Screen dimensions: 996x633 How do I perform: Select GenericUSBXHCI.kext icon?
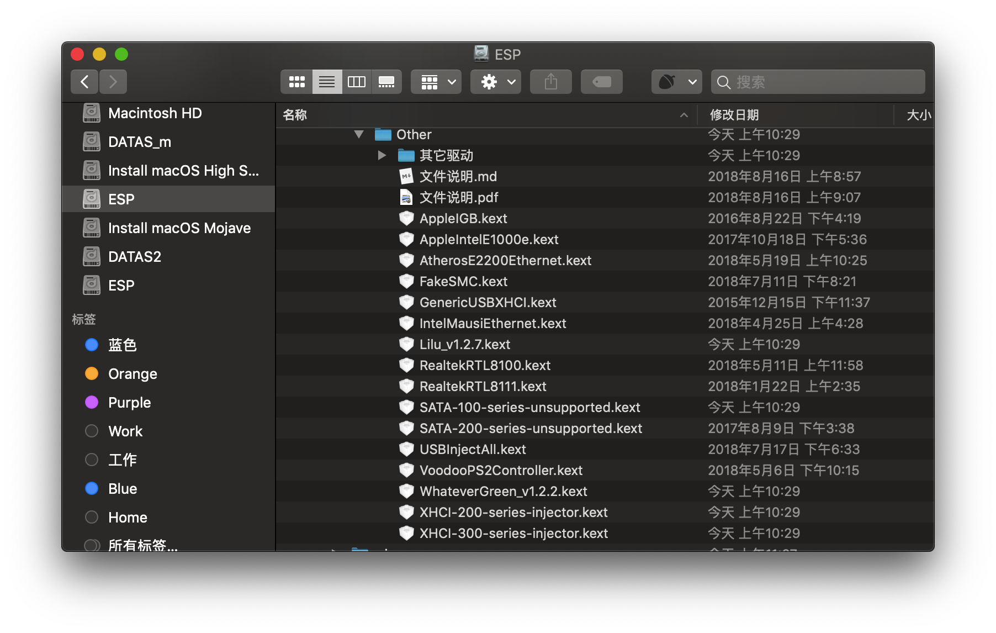(x=406, y=302)
